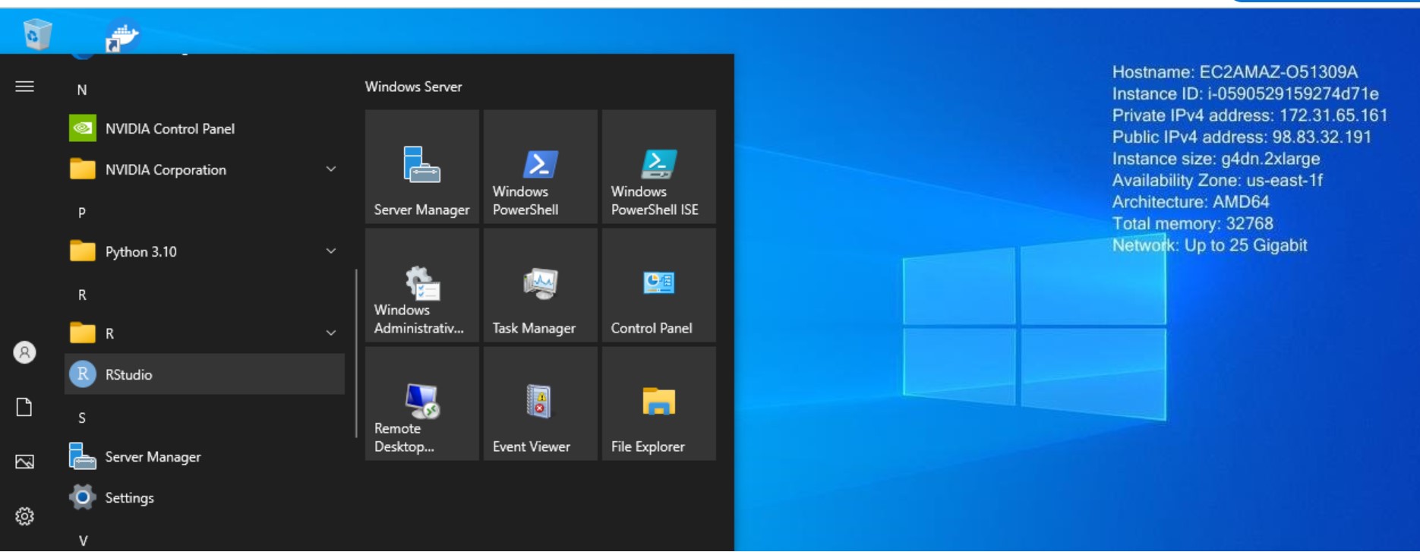This screenshot has height=552, width=1420.
Task: Jump to the letter P section header
Action: (82, 213)
